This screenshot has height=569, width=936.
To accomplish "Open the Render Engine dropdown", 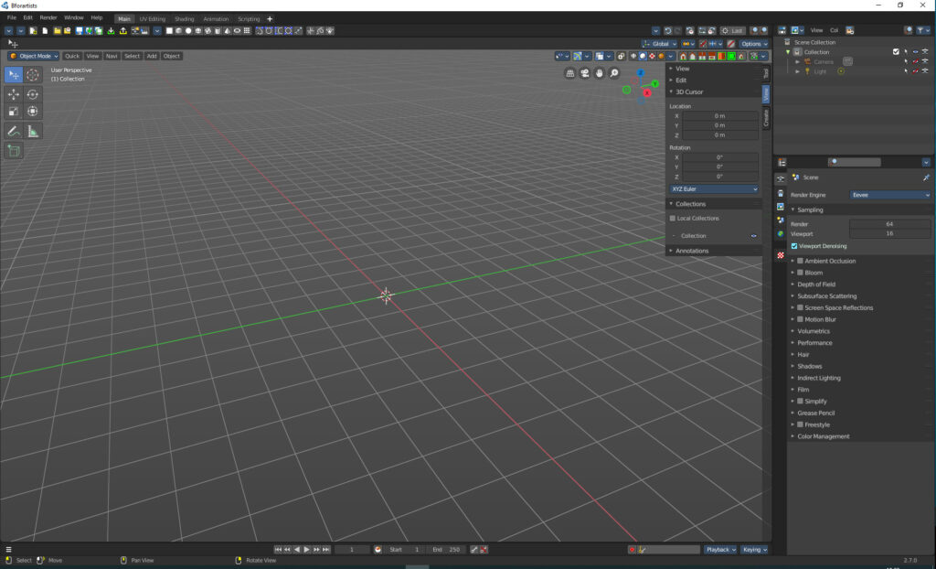I will click(890, 195).
